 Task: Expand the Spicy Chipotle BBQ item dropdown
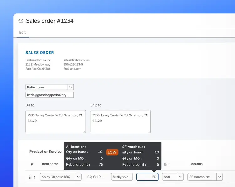click(x=78, y=177)
